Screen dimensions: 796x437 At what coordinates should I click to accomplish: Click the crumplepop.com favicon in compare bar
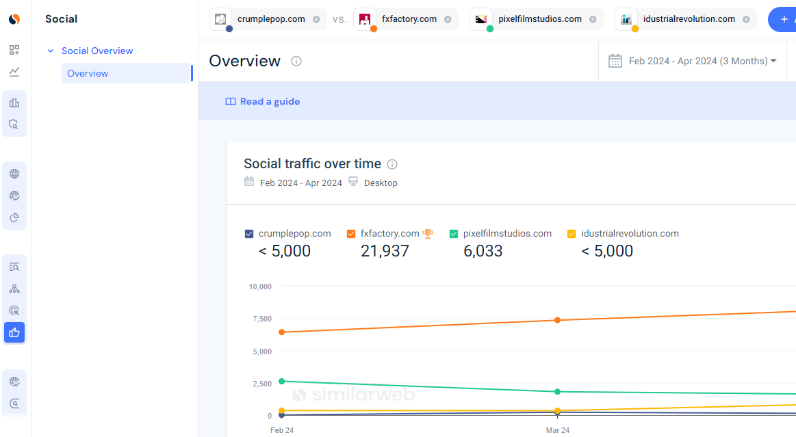pyautogui.click(x=220, y=19)
